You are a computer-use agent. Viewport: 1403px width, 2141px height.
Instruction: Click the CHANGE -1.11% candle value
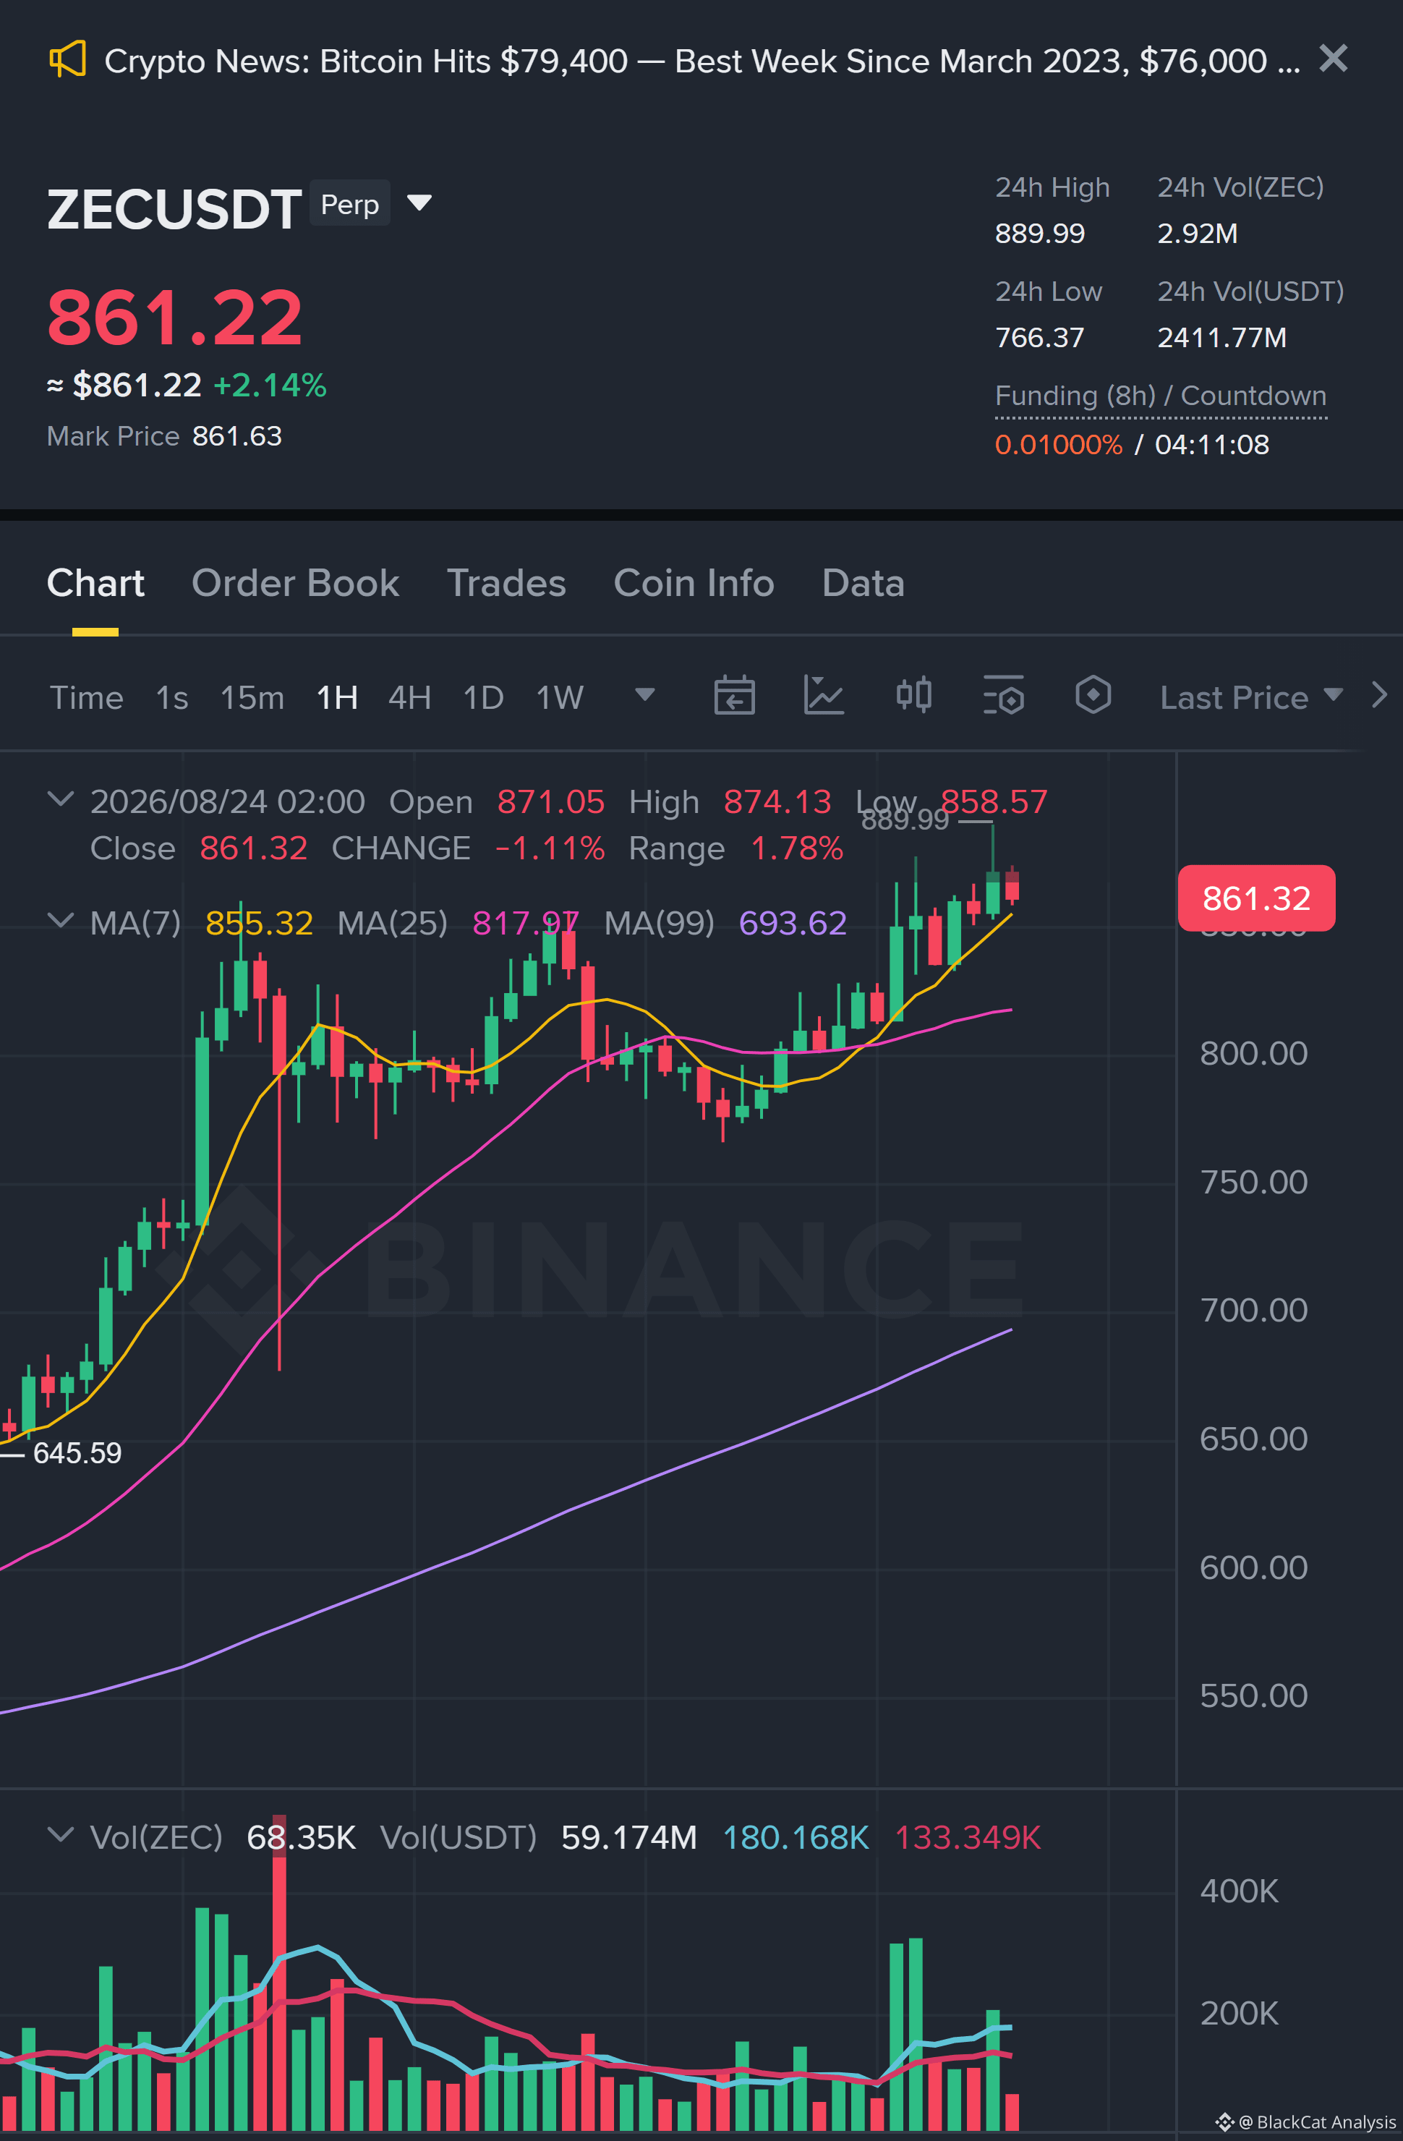coord(550,848)
